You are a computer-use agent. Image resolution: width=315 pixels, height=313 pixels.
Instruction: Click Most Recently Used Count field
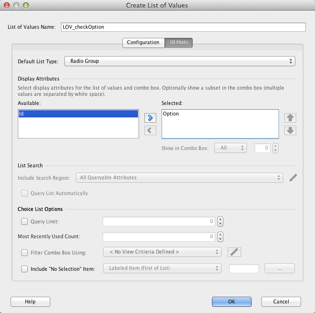click(x=159, y=237)
